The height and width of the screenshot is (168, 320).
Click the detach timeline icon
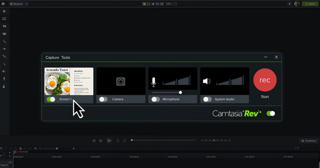[297, 148]
